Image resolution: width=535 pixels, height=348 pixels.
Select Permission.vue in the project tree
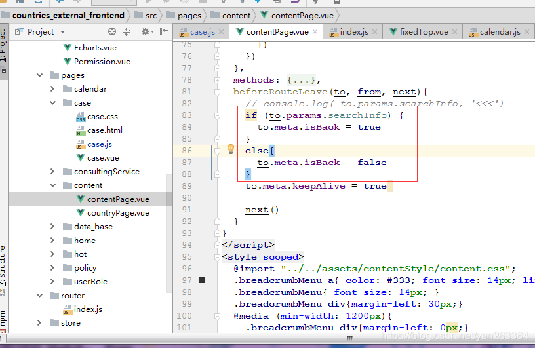[x=97, y=62]
